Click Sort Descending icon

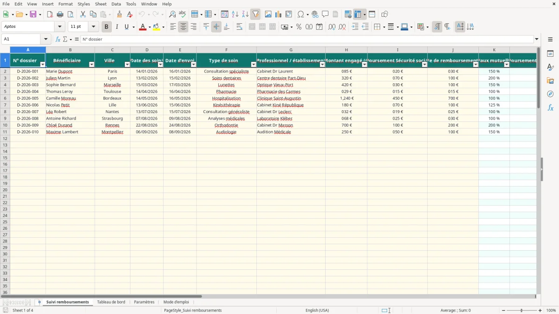pyautogui.click(x=245, y=14)
